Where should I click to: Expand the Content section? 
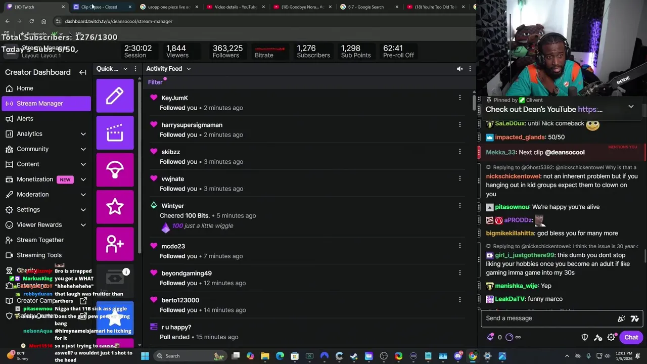pos(83,164)
